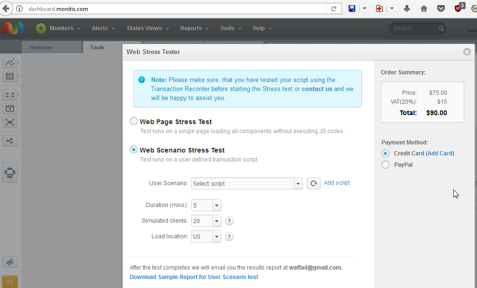Open the uBlock extension icon
This screenshot has height=288, width=477.
click(459, 8)
